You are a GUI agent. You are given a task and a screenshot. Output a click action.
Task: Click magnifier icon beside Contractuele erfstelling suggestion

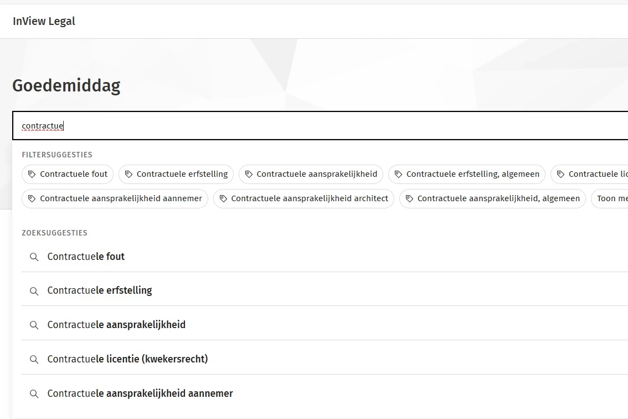pos(34,291)
